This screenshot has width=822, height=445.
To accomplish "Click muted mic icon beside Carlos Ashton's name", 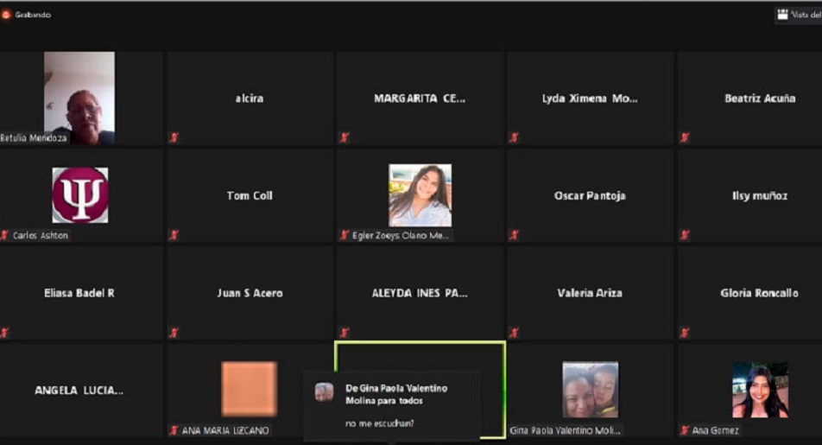I will click(x=5, y=235).
